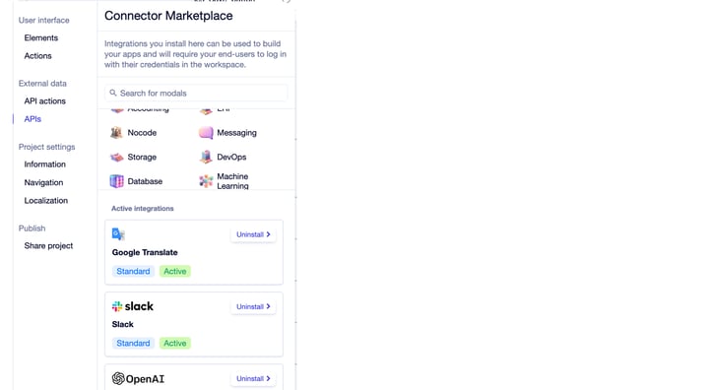Open the Nocode category icon
The height and width of the screenshot is (390, 709).
[x=116, y=133]
